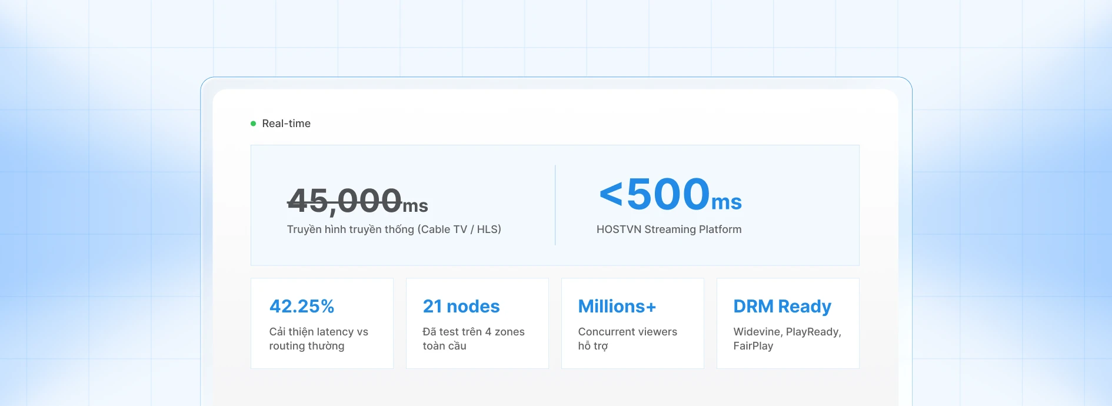Select the Đã test trên 4 zones text
This screenshot has height=406, width=1112.
474,339
